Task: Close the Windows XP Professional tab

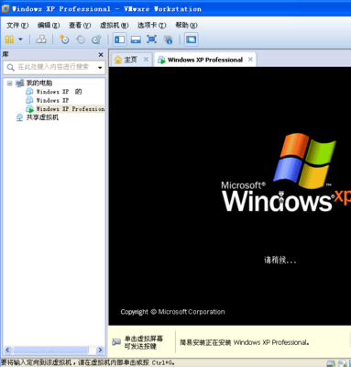Action: 250,60
